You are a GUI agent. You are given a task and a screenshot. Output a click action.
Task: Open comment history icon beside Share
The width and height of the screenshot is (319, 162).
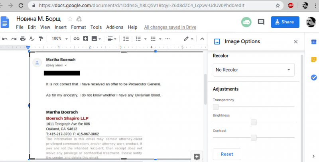[x=261, y=22]
